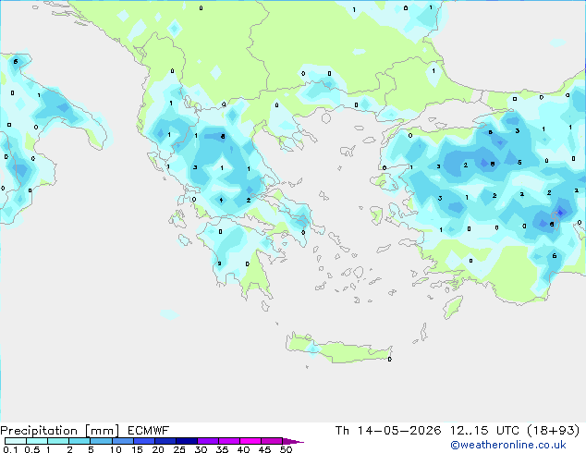Click the 0.1–0.5 mm legend swatch

[16, 441]
